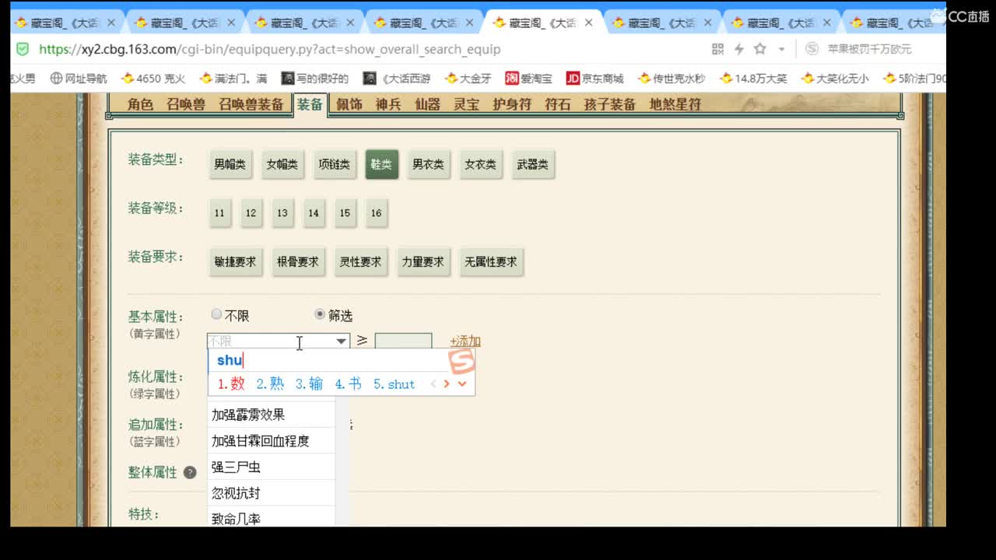Toggle the 女帽类 equipment type
The width and height of the screenshot is (996, 560).
coord(282,164)
